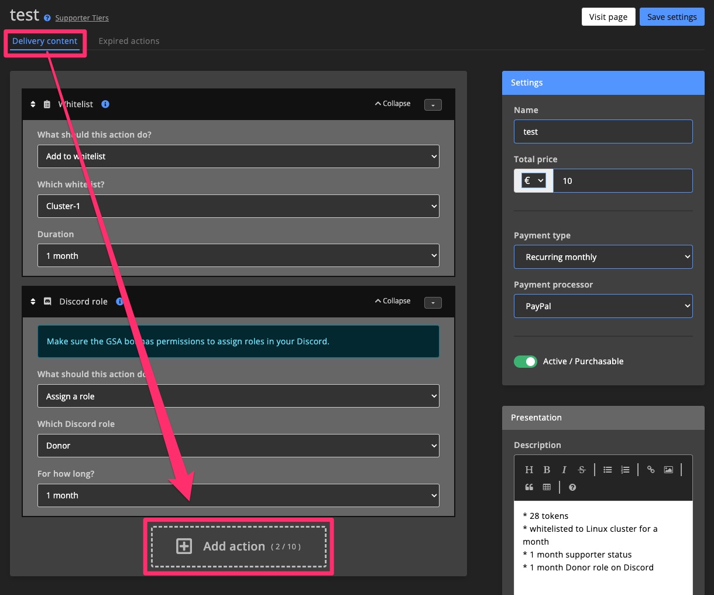The width and height of the screenshot is (714, 595).
Task: Click the Save settings button
Action: click(x=672, y=16)
